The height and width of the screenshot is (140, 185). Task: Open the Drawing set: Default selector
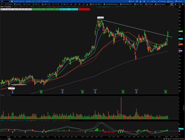[178, 139]
